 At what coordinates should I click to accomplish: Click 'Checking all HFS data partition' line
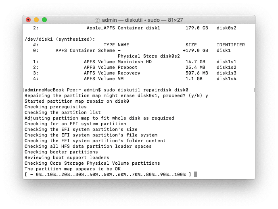(x=88, y=147)
